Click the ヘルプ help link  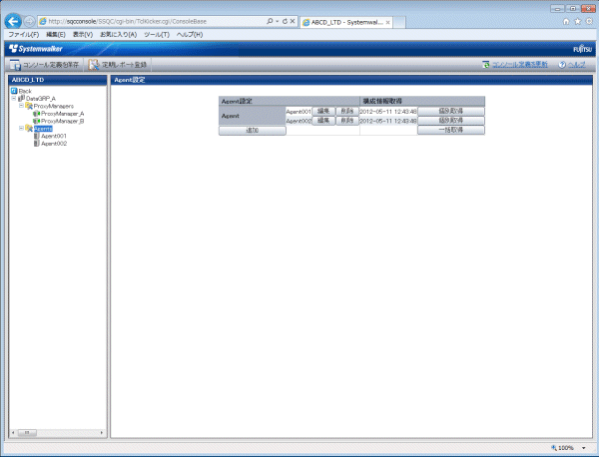[576, 65]
